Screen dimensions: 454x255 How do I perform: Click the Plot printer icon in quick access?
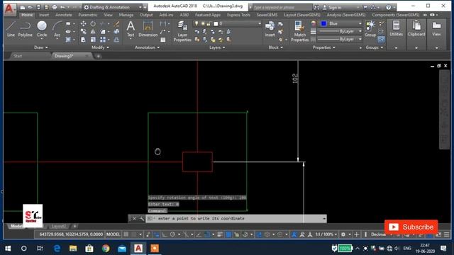(55, 7)
